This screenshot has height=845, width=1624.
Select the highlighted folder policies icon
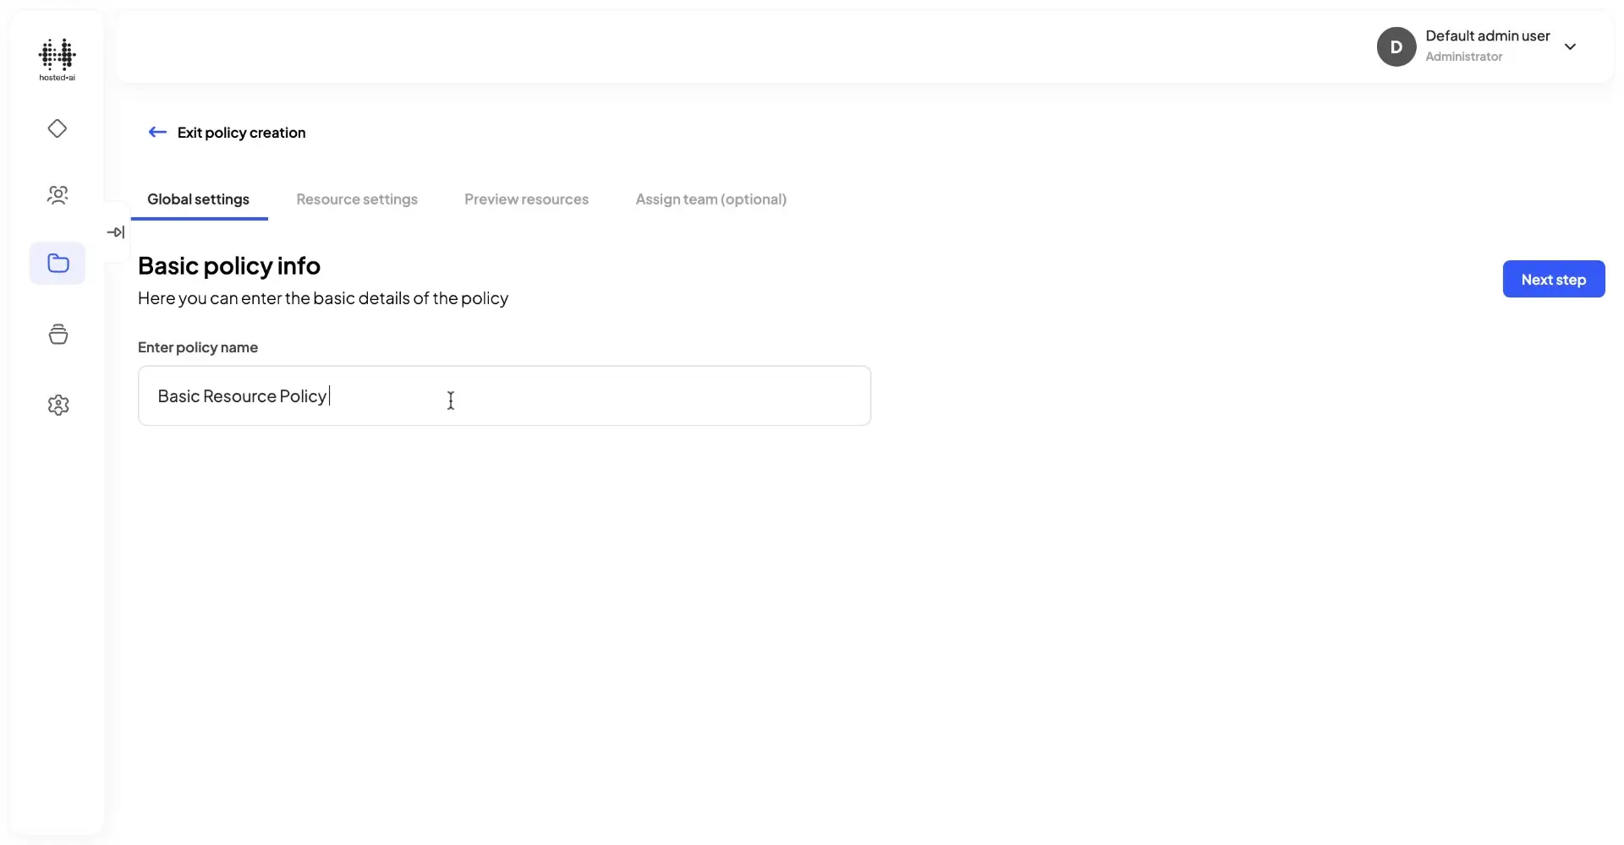(x=57, y=263)
